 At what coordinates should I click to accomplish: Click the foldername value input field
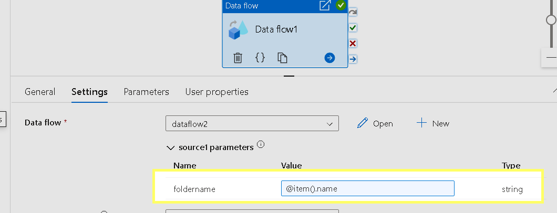[367, 189]
